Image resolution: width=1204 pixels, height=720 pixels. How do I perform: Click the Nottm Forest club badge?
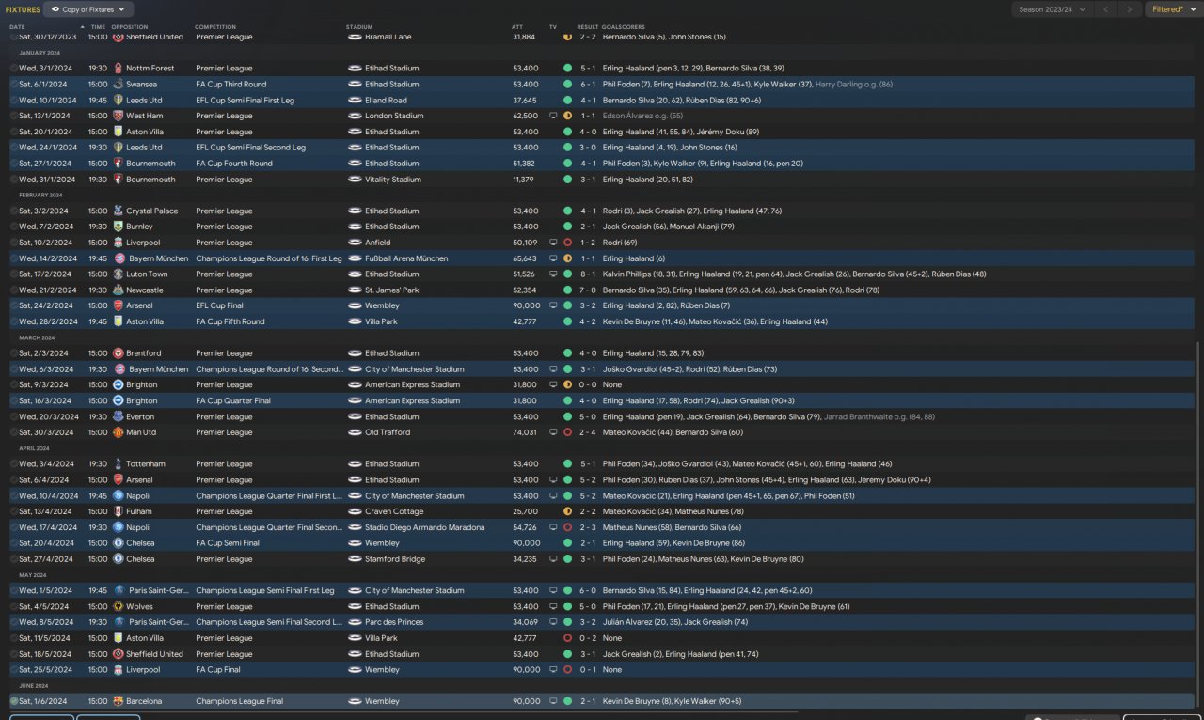click(x=118, y=69)
